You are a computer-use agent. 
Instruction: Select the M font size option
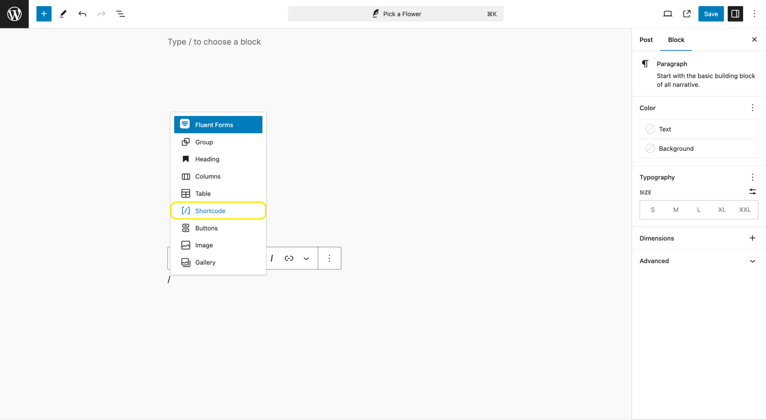pos(675,209)
